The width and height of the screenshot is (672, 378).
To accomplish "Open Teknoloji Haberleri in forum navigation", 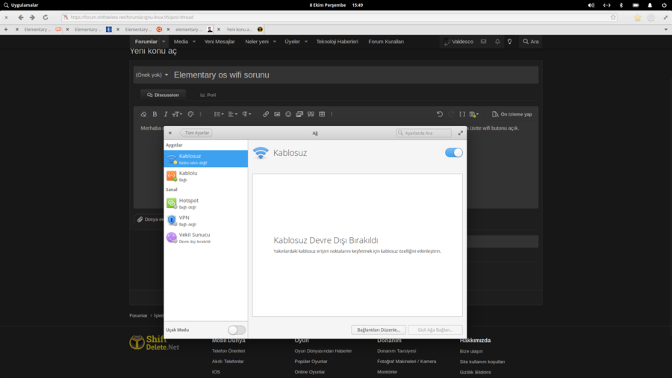I will (x=337, y=42).
